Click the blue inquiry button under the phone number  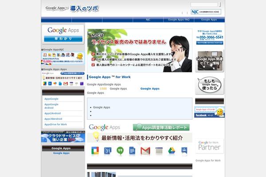pyautogui.click(x=210, y=43)
